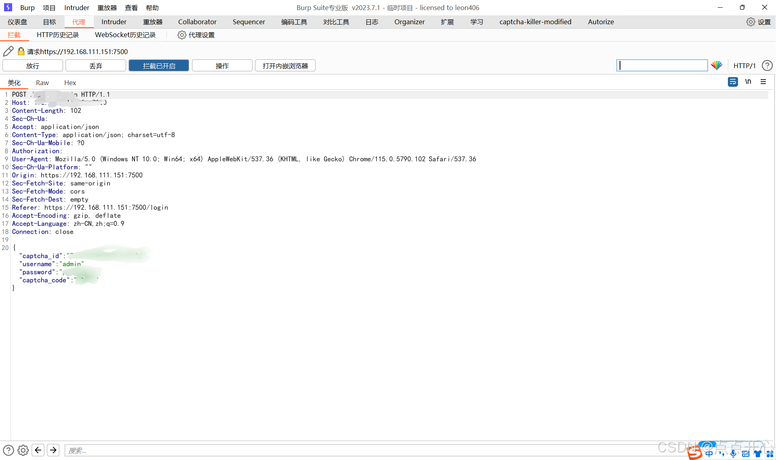This screenshot has width=776, height=460.
Task: Click the Authorization header line
Action: 37,151
